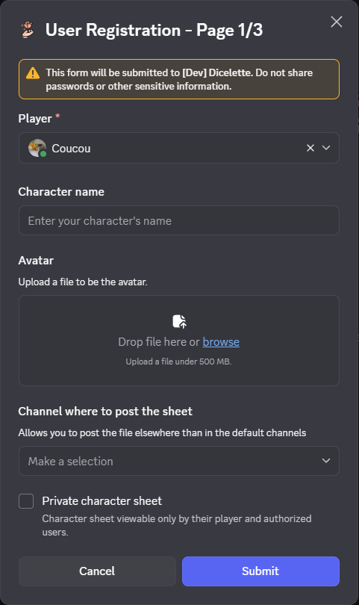Click the warning banner about Dicelette
The height and width of the screenshot is (605, 359).
click(x=179, y=79)
